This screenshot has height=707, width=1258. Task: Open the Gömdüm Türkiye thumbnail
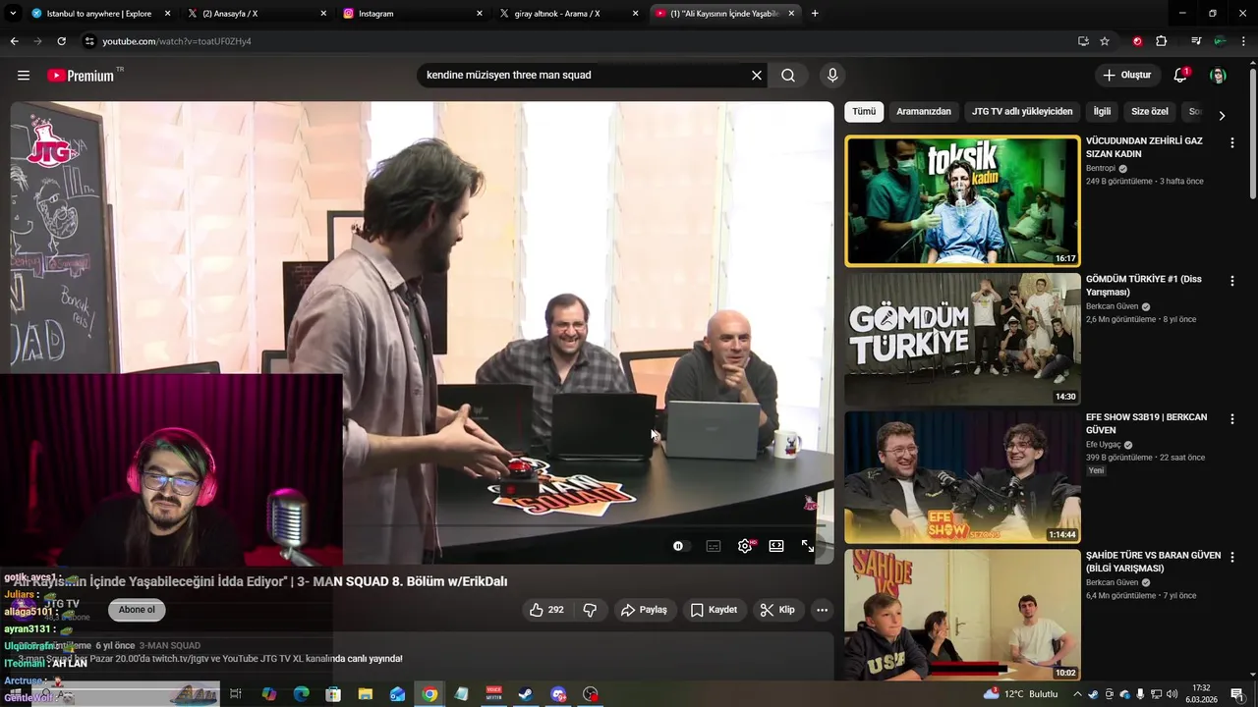pos(962,340)
